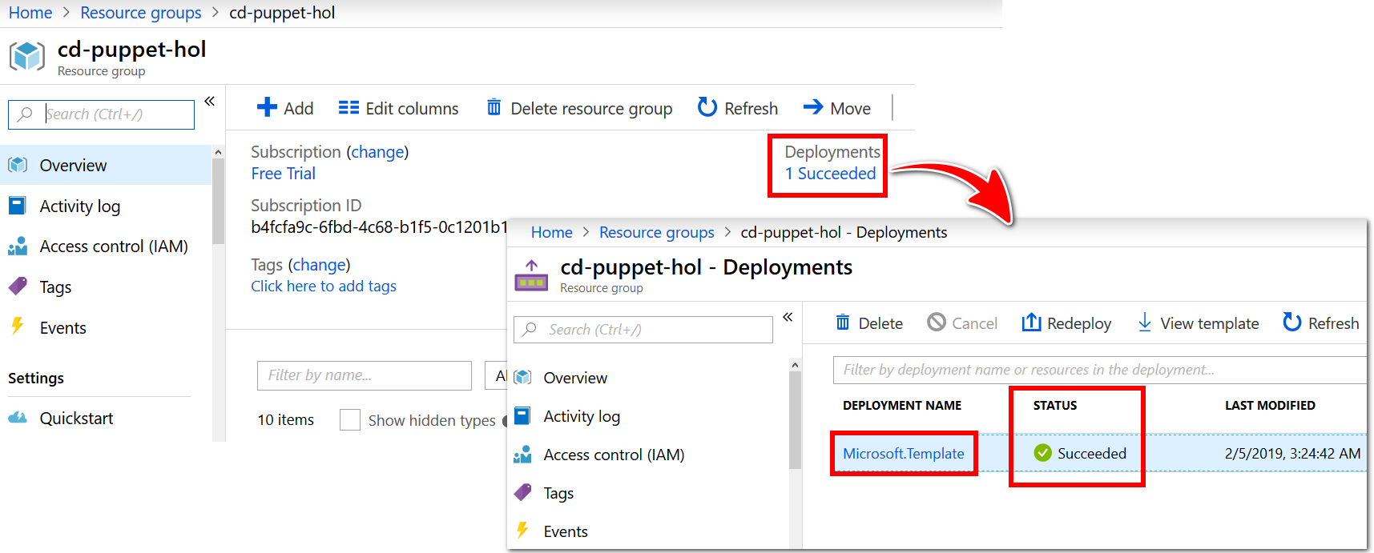
Task: Click the subscription change link
Action: (x=377, y=152)
